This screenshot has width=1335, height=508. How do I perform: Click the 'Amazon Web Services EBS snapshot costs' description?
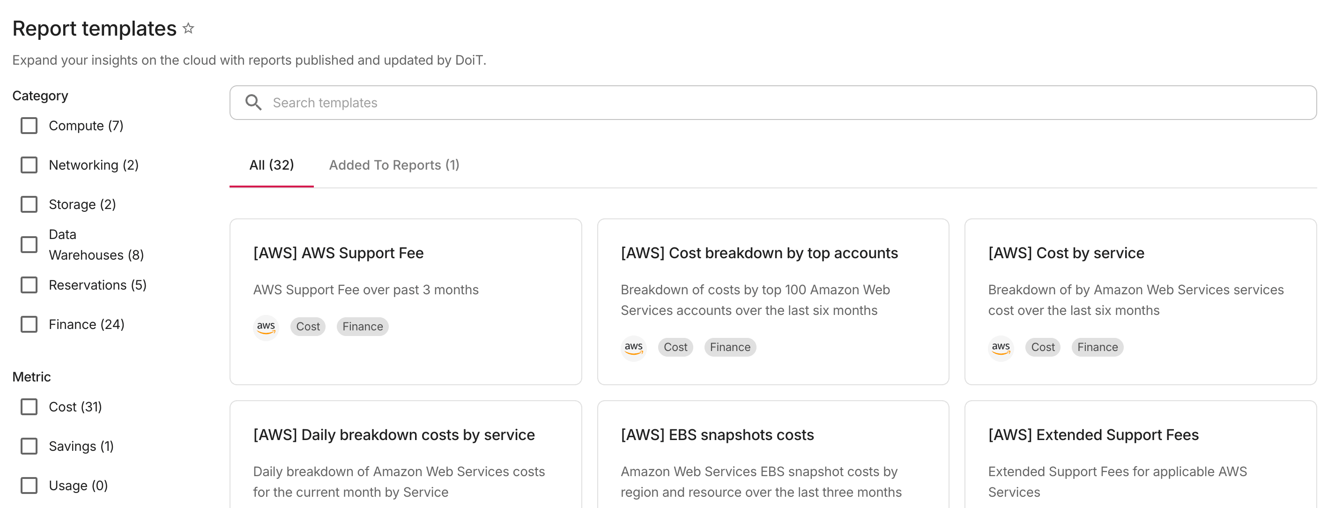[761, 482]
